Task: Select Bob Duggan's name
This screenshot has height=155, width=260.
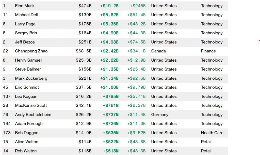Action: coord(27,133)
